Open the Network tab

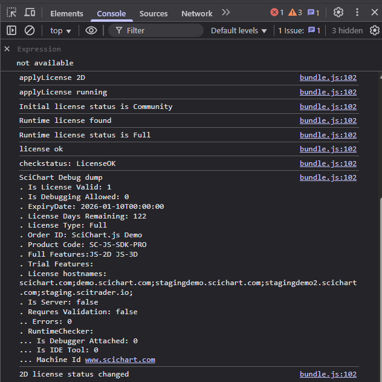pos(197,14)
